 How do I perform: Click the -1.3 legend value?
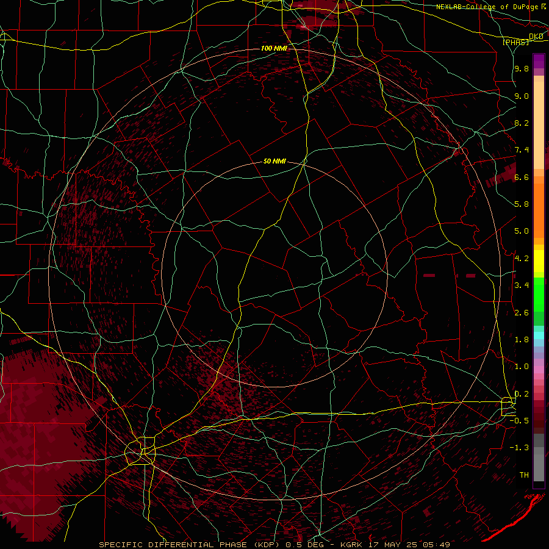[x=519, y=448]
